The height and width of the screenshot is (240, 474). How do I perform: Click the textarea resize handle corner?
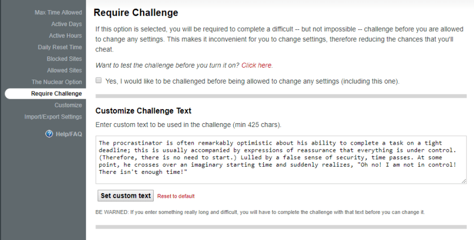(464, 181)
